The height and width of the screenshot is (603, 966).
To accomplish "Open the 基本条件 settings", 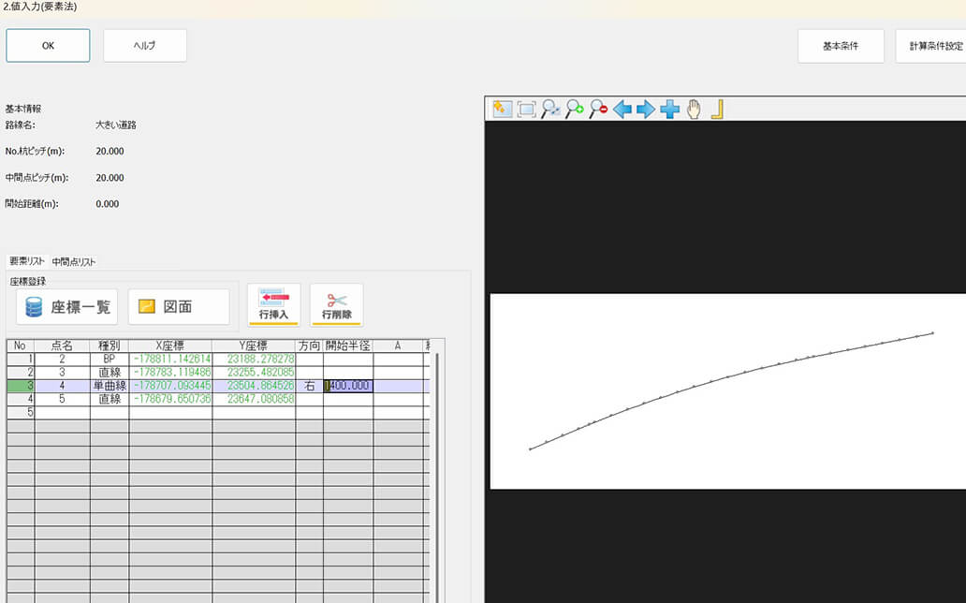I will 841,46.
